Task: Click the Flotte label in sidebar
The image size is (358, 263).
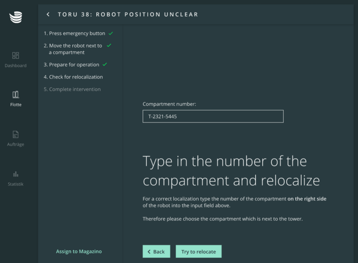Action: (x=16, y=105)
